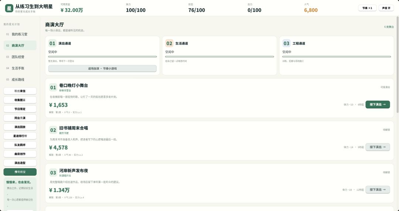Click the 河岸新声发布夜 title

click(x=74, y=170)
